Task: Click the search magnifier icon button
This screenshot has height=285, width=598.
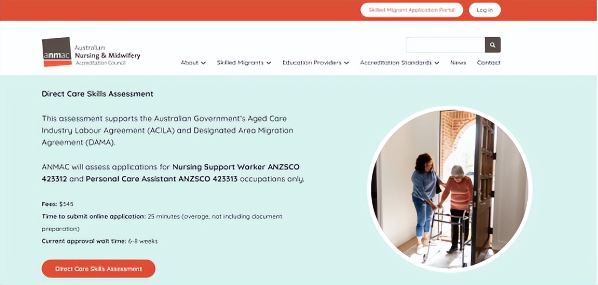Action: pyautogui.click(x=492, y=45)
